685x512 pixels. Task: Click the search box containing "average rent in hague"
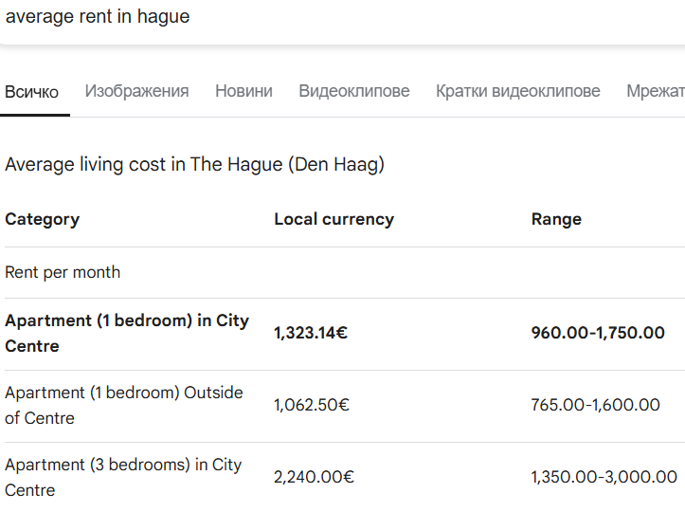click(x=284, y=17)
